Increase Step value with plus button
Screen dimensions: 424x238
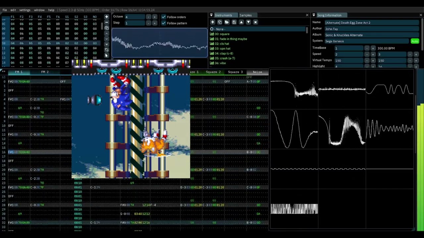pyautogui.click(x=154, y=23)
